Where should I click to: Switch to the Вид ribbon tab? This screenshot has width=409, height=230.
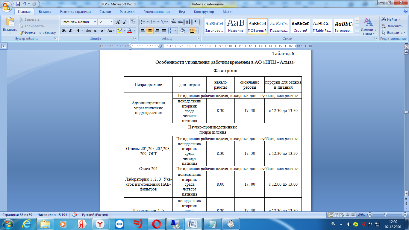pyautogui.click(x=182, y=12)
